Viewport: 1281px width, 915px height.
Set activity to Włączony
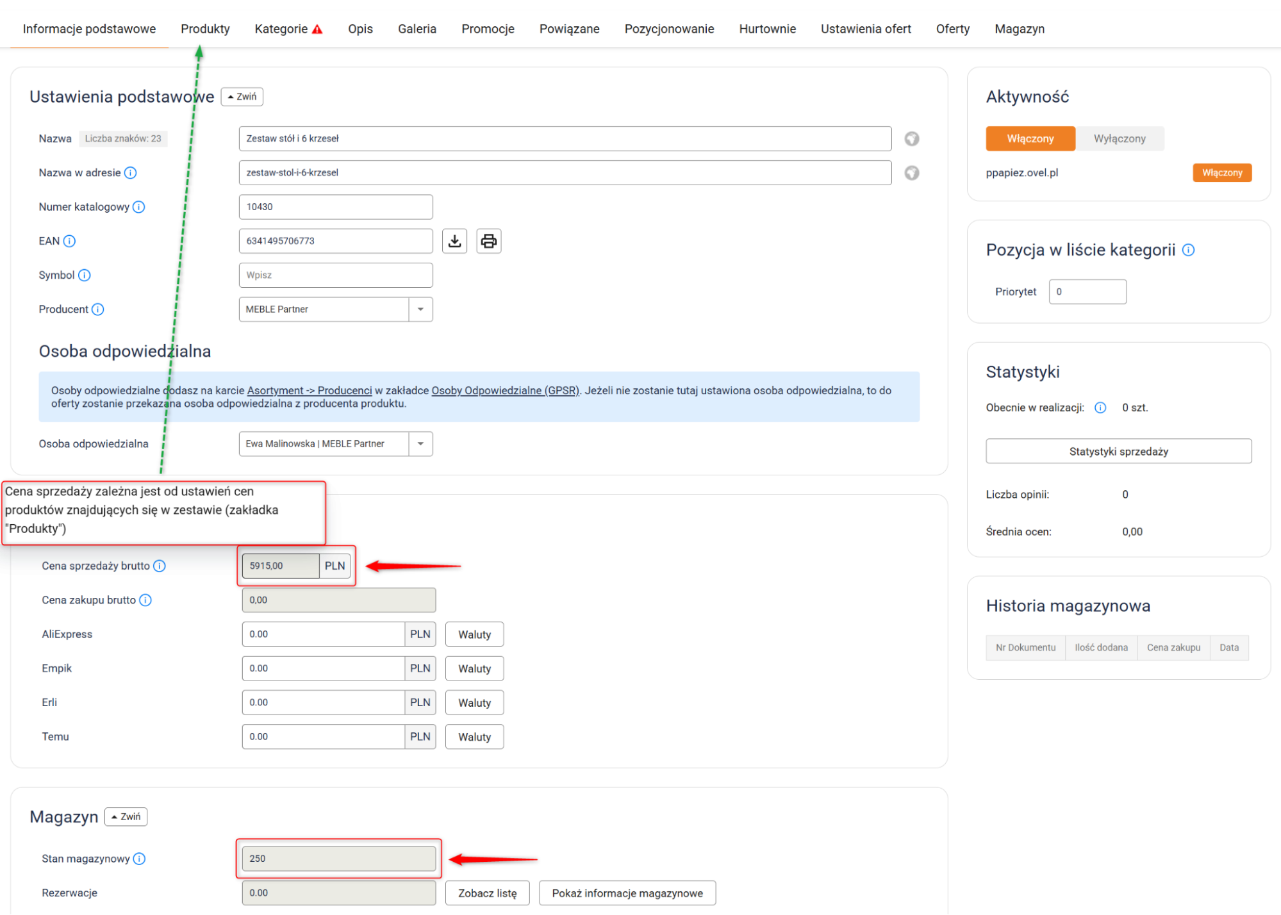coord(1030,138)
